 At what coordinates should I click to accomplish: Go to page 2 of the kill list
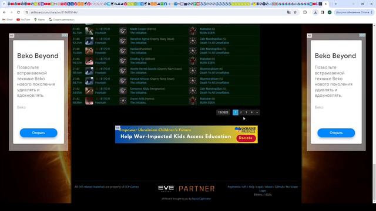[x=241, y=113]
